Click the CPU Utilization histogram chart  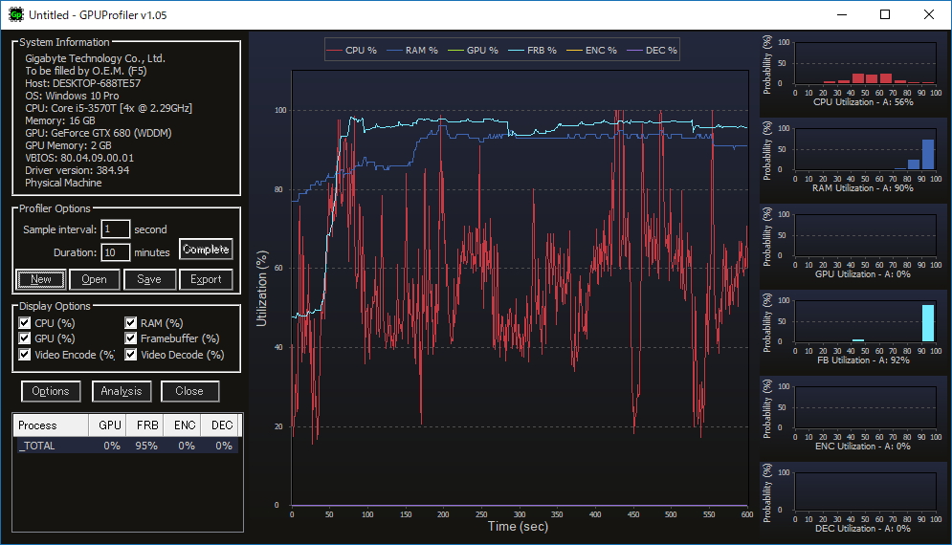pos(866,63)
